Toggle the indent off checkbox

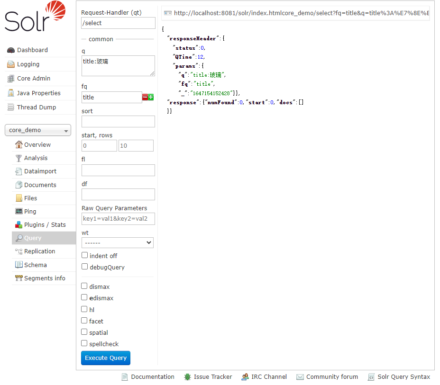point(84,255)
